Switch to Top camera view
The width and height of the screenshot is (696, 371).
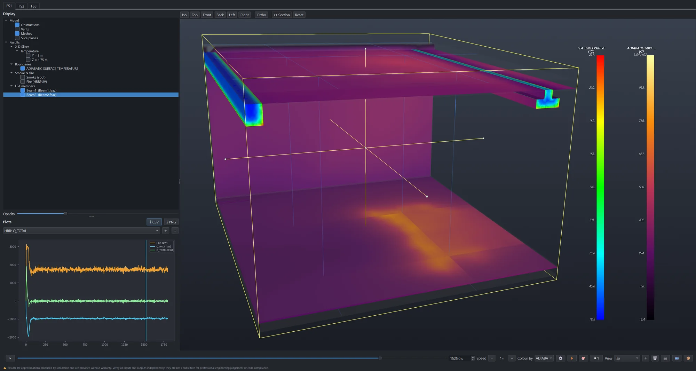[x=195, y=15]
